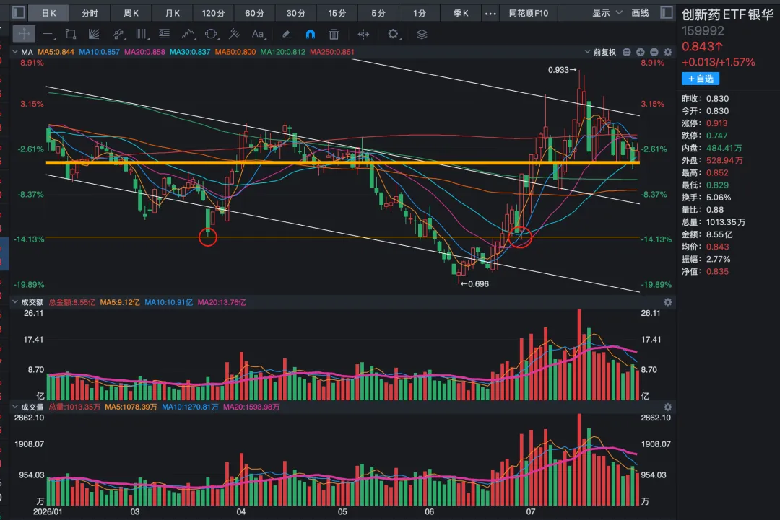
Task: Switch to 120分 chart tab
Action: tap(213, 14)
